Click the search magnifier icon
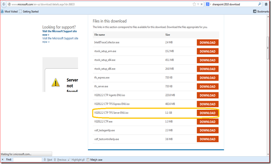This screenshot has width=271, height=164. tap(259, 4)
